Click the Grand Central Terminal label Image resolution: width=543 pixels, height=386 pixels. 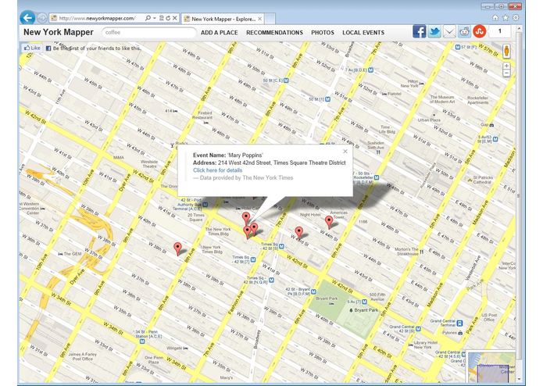tap(443, 323)
